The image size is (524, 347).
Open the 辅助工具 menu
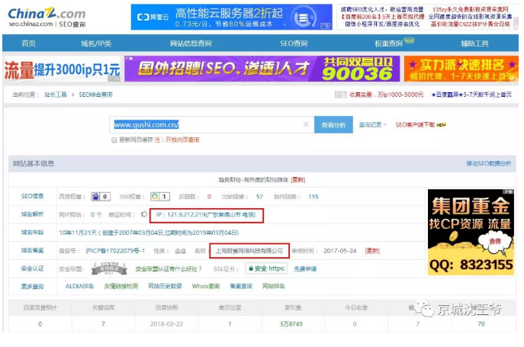[x=474, y=43]
